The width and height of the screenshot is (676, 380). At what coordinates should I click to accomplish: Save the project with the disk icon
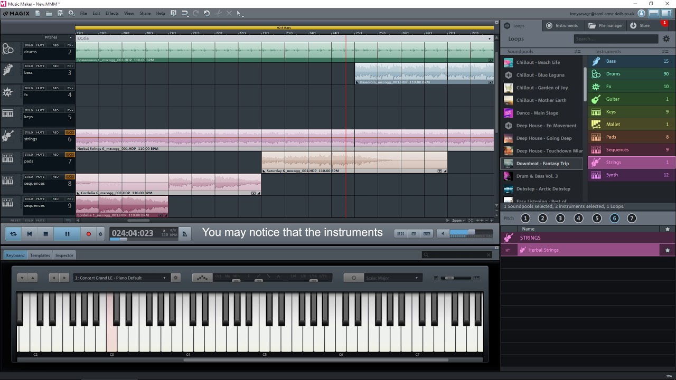pyautogui.click(x=60, y=13)
